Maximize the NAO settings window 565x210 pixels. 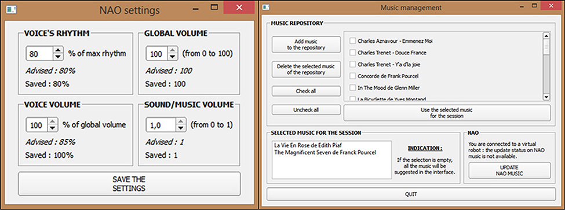(x=214, y=7)
